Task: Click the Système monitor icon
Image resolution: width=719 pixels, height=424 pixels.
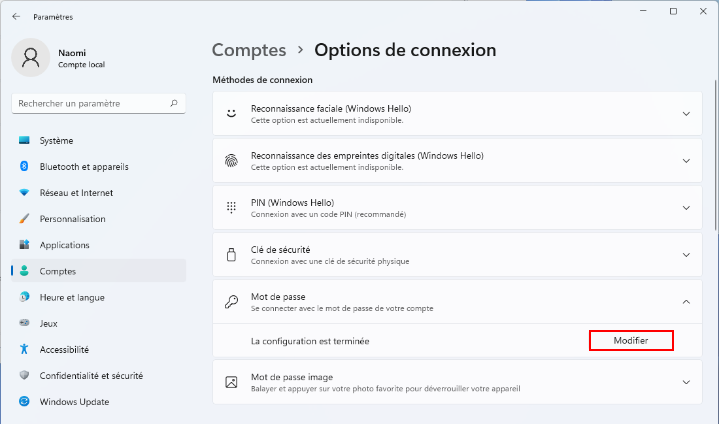Action: tap(24, 140)
